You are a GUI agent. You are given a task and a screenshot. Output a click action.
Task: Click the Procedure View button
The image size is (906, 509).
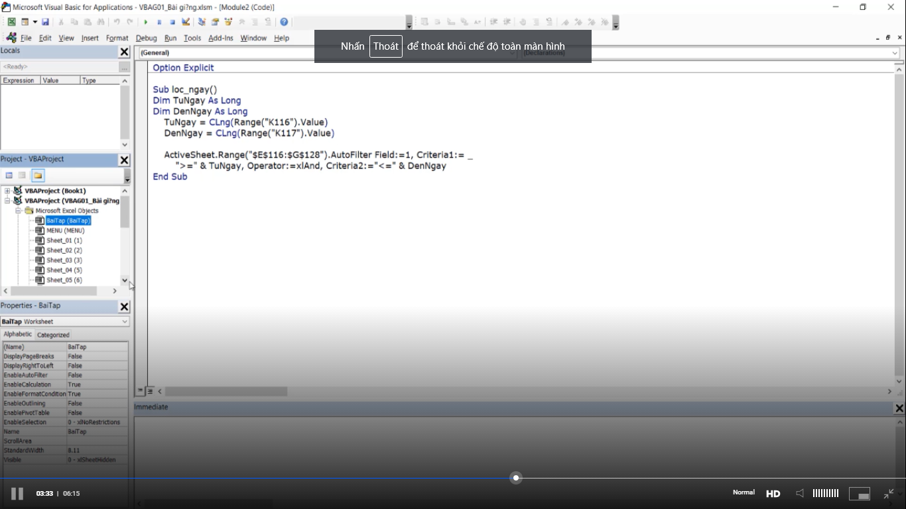140,392
